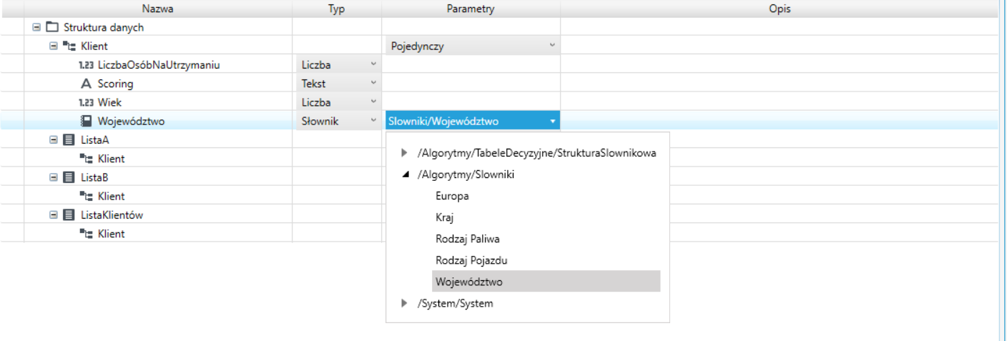Select the Województwo field name in tree
The width and height of the screenshot is (1007, 341).
click(x=131, y=121)
